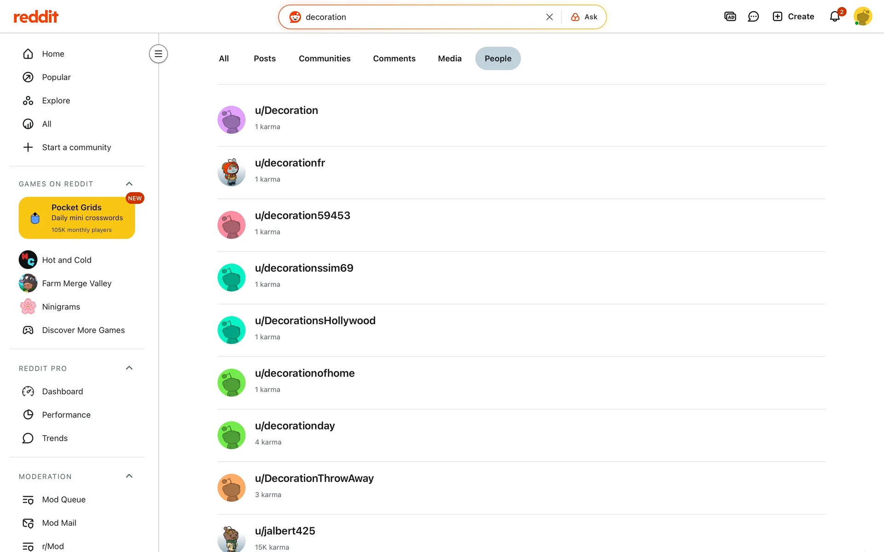884x552 pixels.
Task: Switch to the Communities tab
Action: pos(324,58)
